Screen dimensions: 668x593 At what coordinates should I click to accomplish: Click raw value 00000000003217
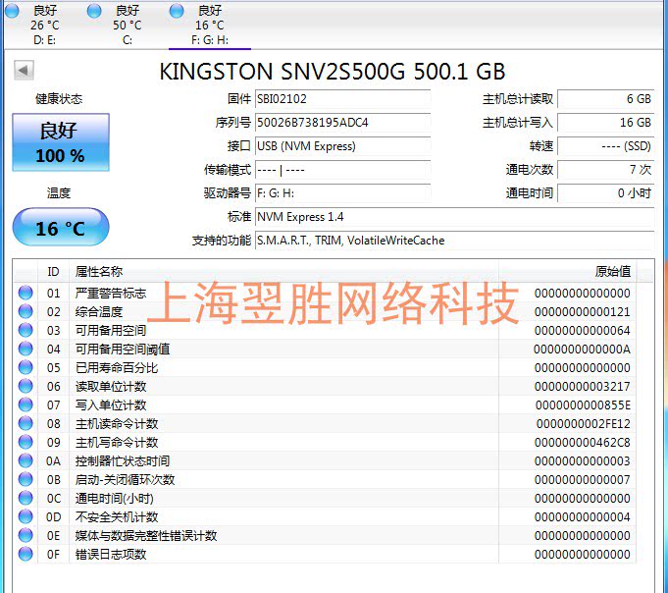click(583, 386)
